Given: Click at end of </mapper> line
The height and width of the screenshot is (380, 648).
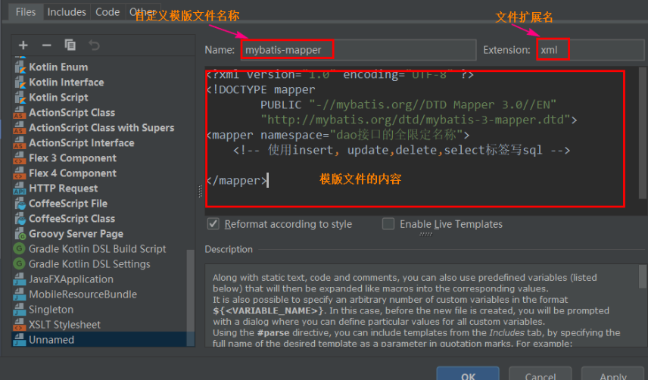Looking at the screenshot, I should point(269,180).
